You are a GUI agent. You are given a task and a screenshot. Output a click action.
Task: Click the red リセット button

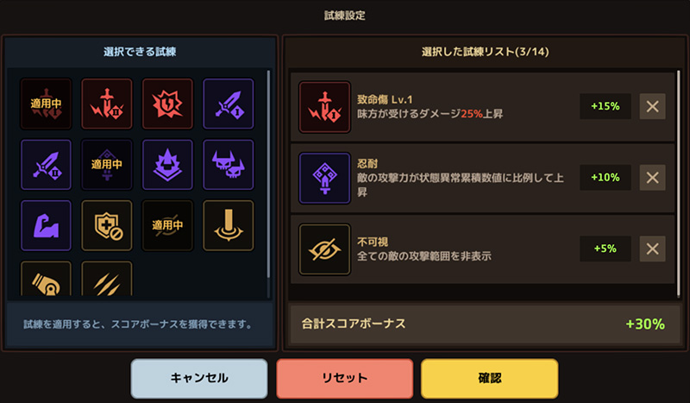344,378
